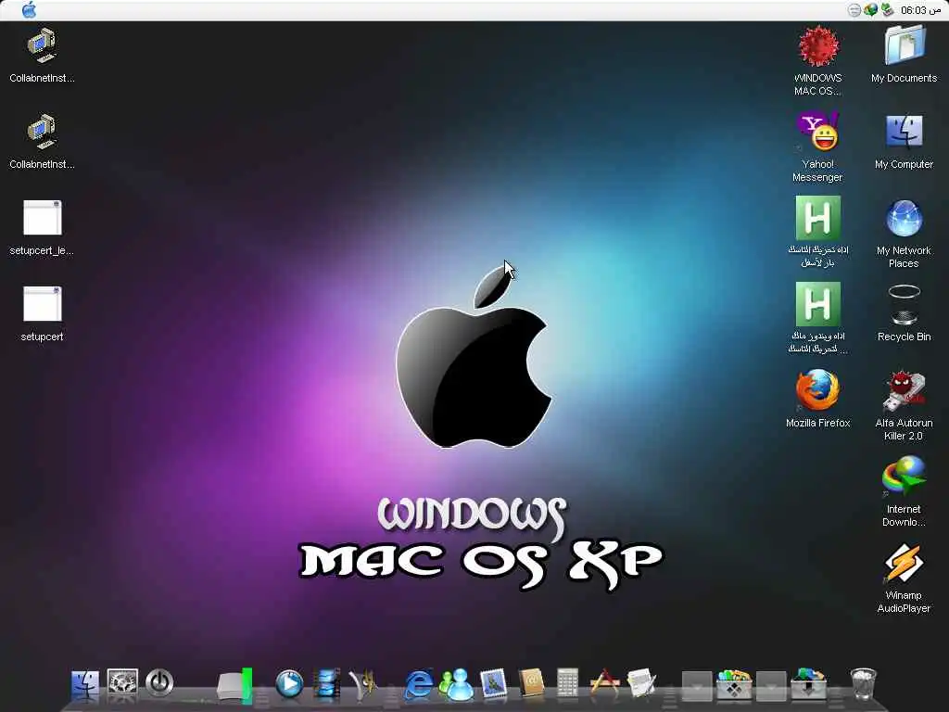The image size is (949, 712).
Task: Click the Internet Download Manager tray icon
Action: (870, 9)
